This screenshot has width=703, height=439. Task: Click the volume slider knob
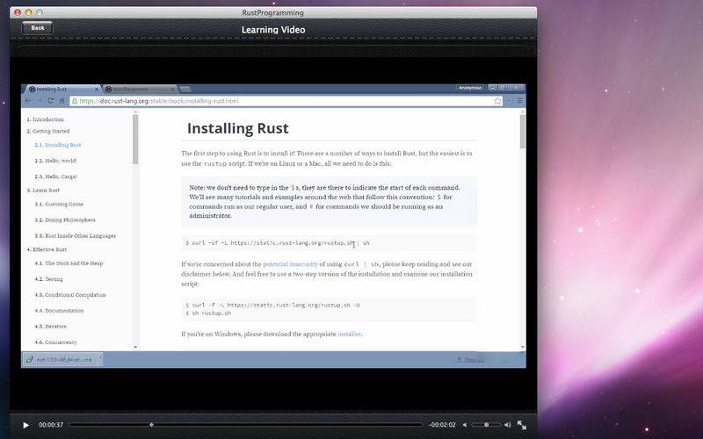[x=487, y=424]
